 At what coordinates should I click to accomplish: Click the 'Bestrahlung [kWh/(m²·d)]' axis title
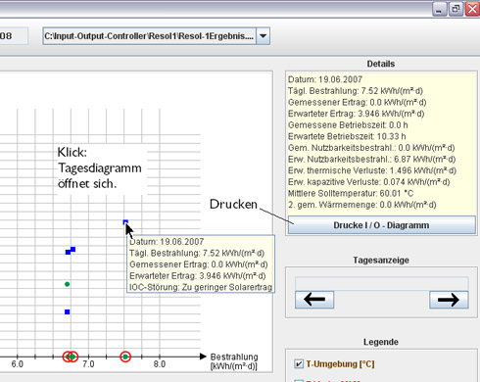pos(234,361)
